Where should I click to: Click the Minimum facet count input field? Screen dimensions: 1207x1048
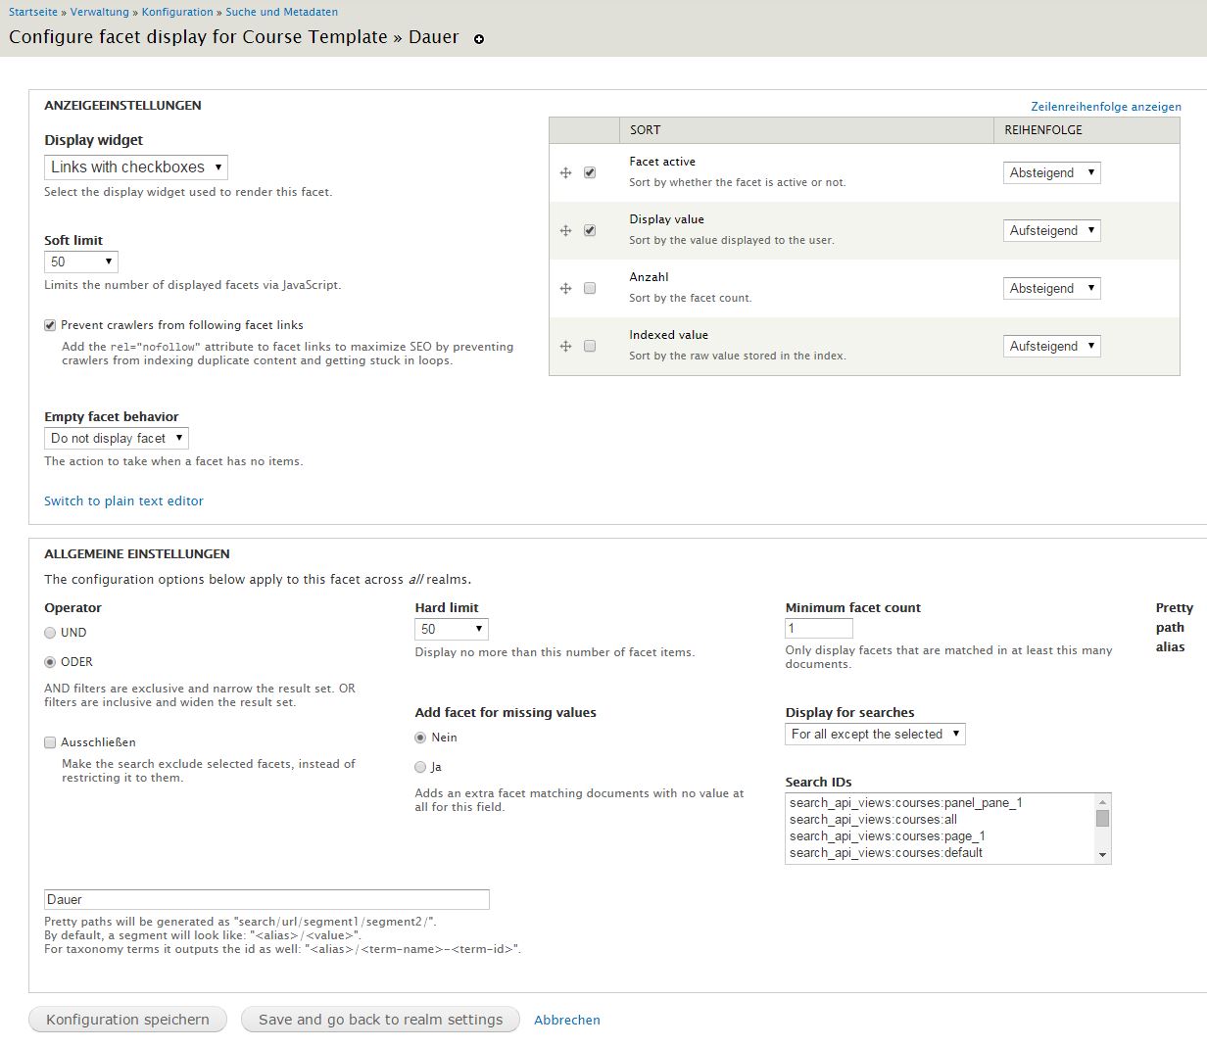819,629
